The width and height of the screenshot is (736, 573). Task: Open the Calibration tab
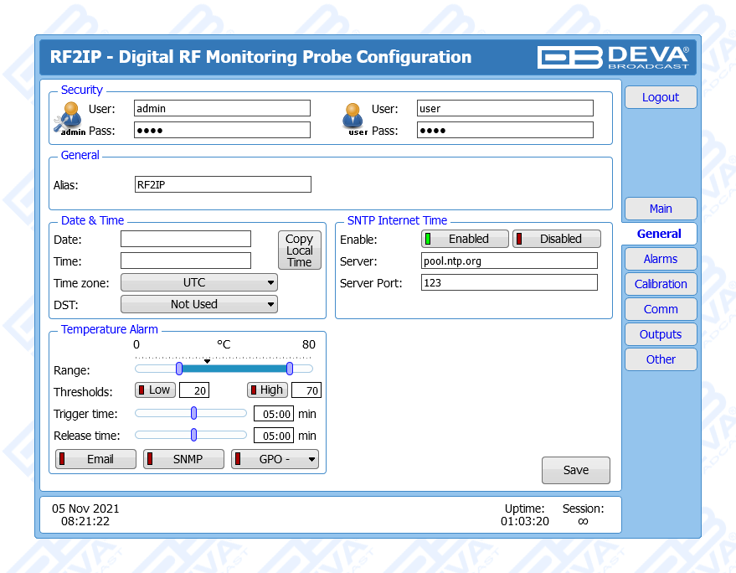[661, 284]
